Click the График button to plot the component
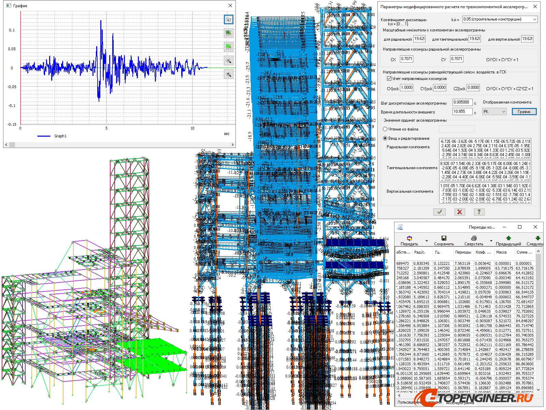Image resolution: width=546 pixels, height=410 pixels. tap(524, 111)
